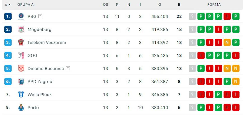This screenshot has width=243, height=118.
Task: Click the Porto club crest
Action: [21, 107]
